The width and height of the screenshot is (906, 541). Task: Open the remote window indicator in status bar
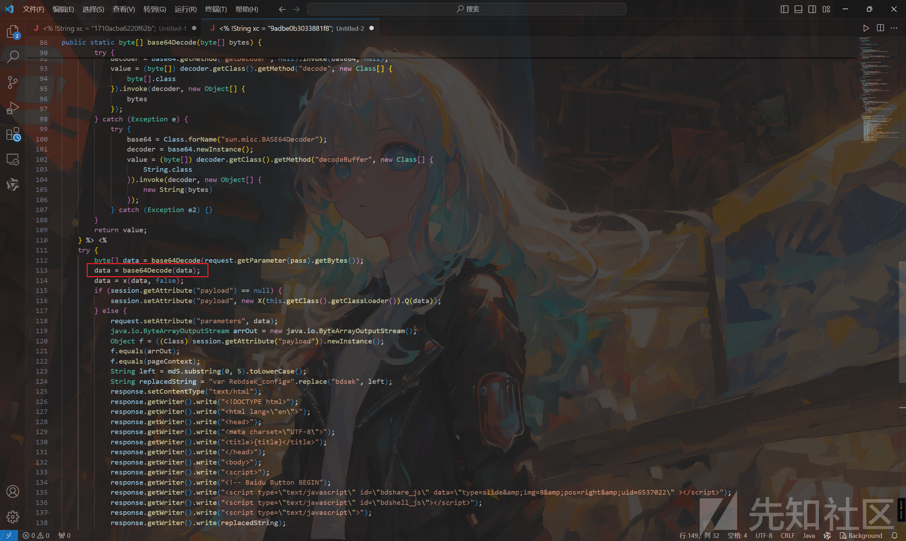[9, 536]
